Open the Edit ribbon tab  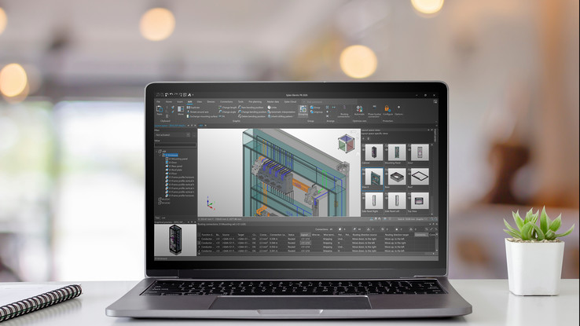pos(189,101)
